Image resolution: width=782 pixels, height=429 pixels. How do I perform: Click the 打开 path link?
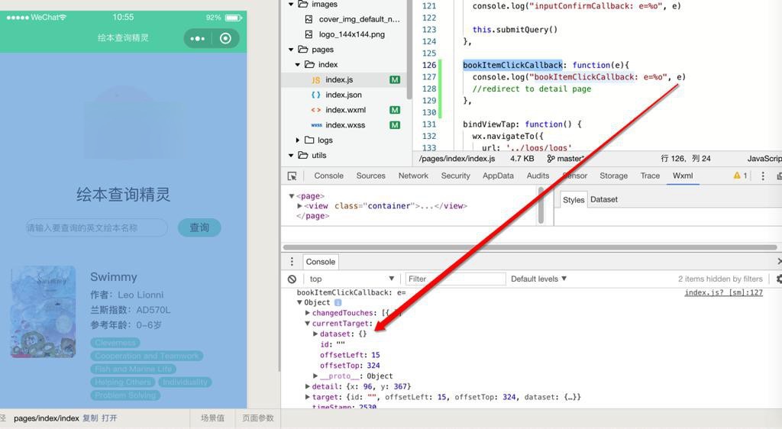click(x=109, y=418)
